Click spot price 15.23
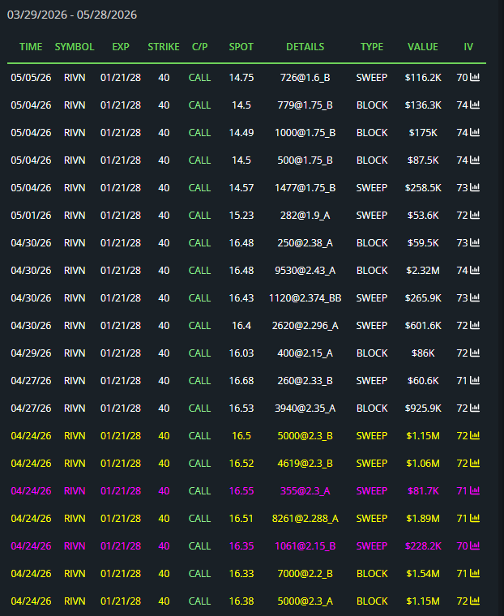Viewport: 504px width, 616px height. tap(241, 215)
